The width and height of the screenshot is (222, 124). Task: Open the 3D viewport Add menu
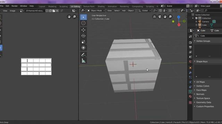(x=124, y=11)
